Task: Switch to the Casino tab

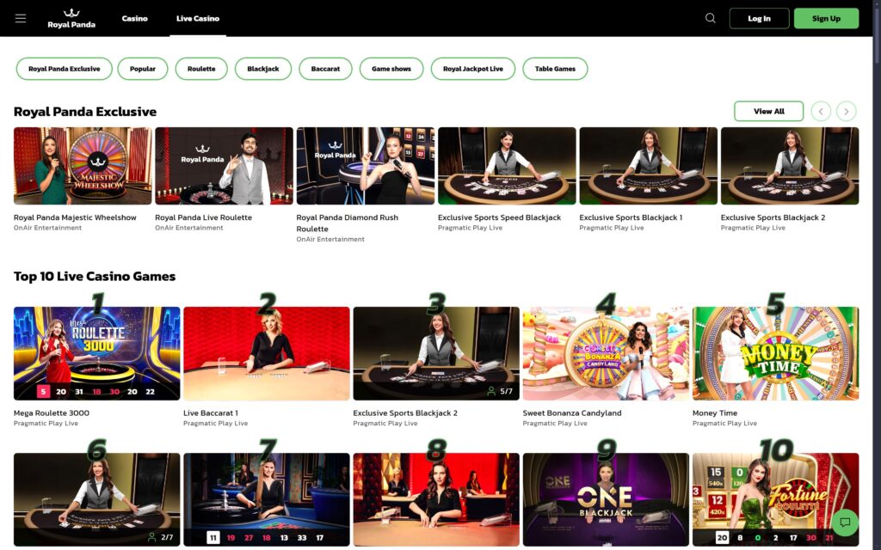Action: click(134, 18)
